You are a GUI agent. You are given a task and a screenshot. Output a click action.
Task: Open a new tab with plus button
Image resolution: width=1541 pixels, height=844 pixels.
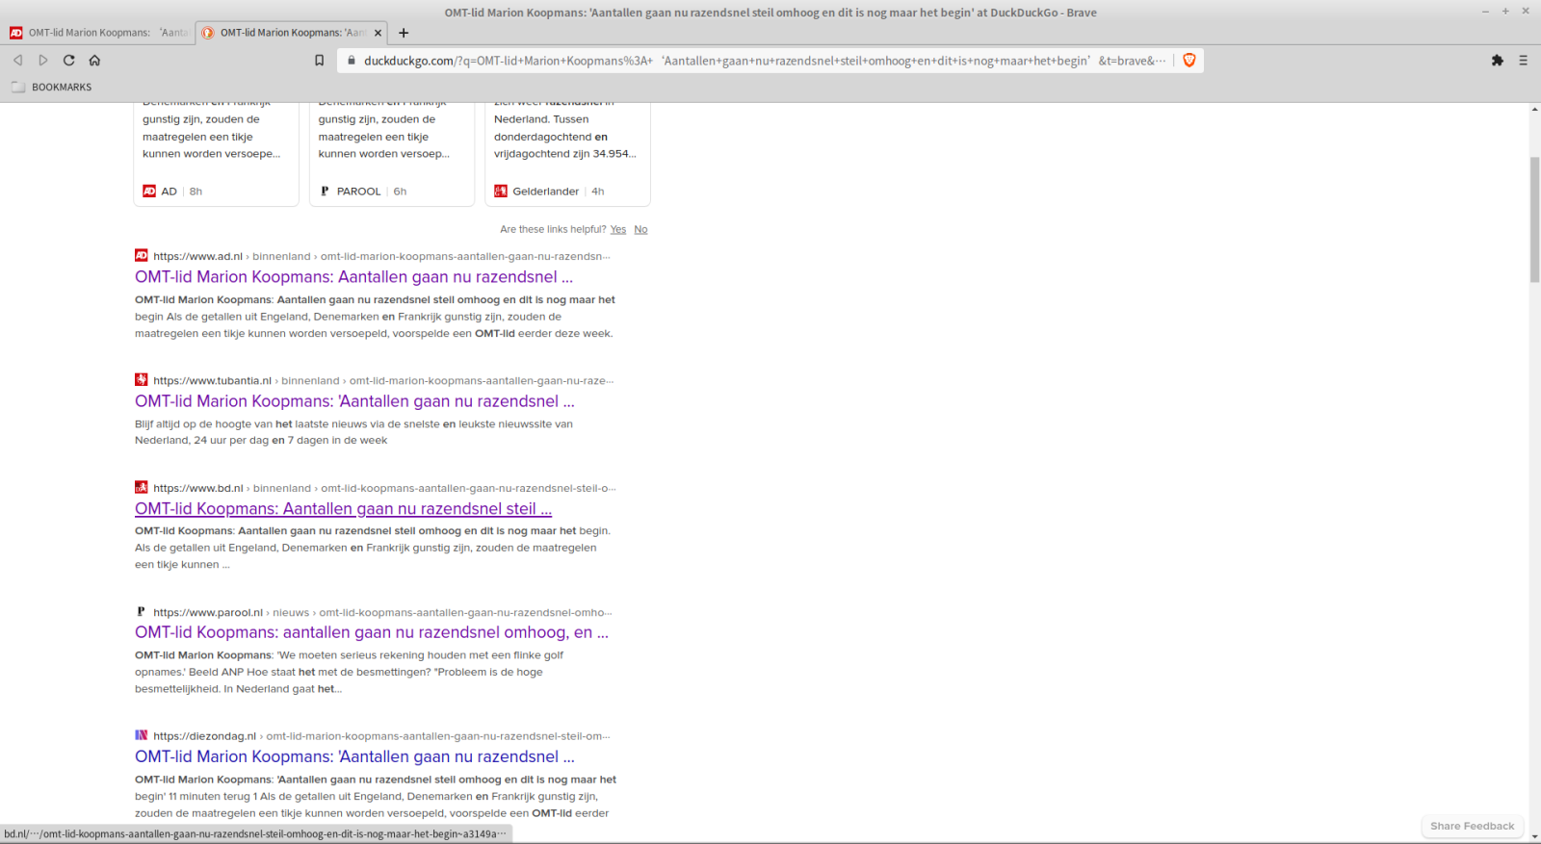(x=404, y=33)
